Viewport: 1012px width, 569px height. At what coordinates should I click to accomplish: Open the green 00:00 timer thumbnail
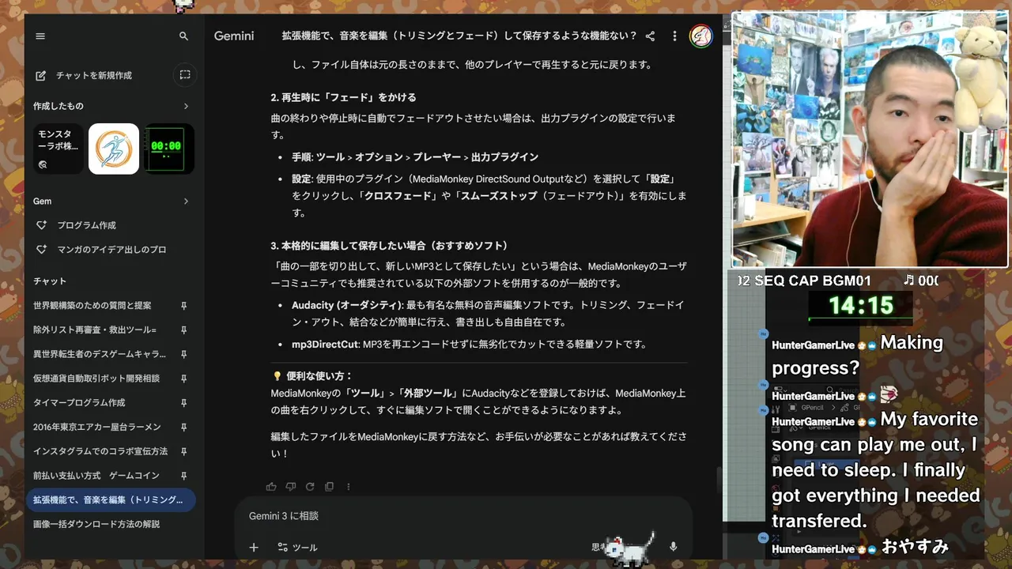(x=169, y=149)
